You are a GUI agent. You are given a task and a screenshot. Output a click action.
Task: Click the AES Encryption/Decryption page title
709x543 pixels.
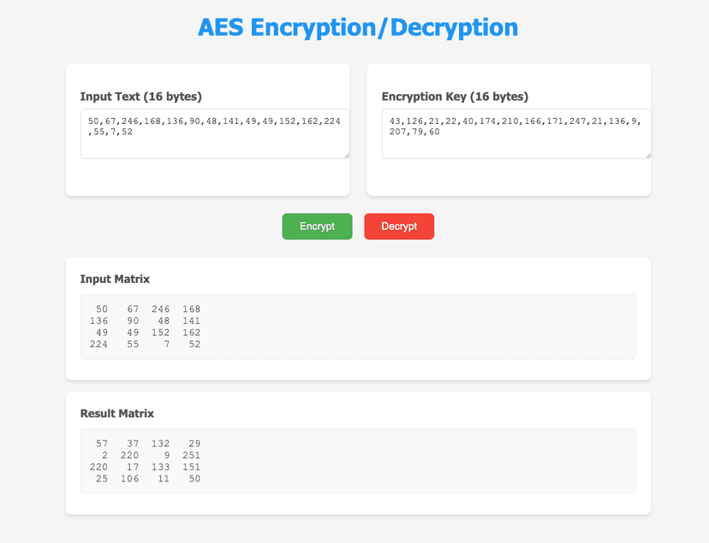(x=357, y=27)
